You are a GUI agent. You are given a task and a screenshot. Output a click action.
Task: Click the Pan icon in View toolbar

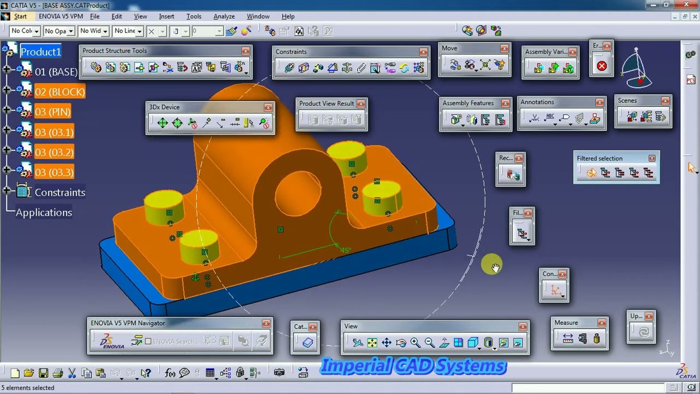[387, 343]
